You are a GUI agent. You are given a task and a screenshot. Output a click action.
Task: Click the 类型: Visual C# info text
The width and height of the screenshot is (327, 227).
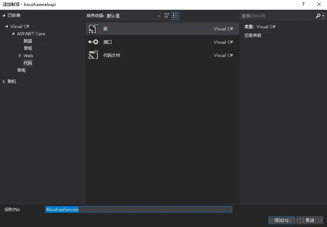click(260, 27)
